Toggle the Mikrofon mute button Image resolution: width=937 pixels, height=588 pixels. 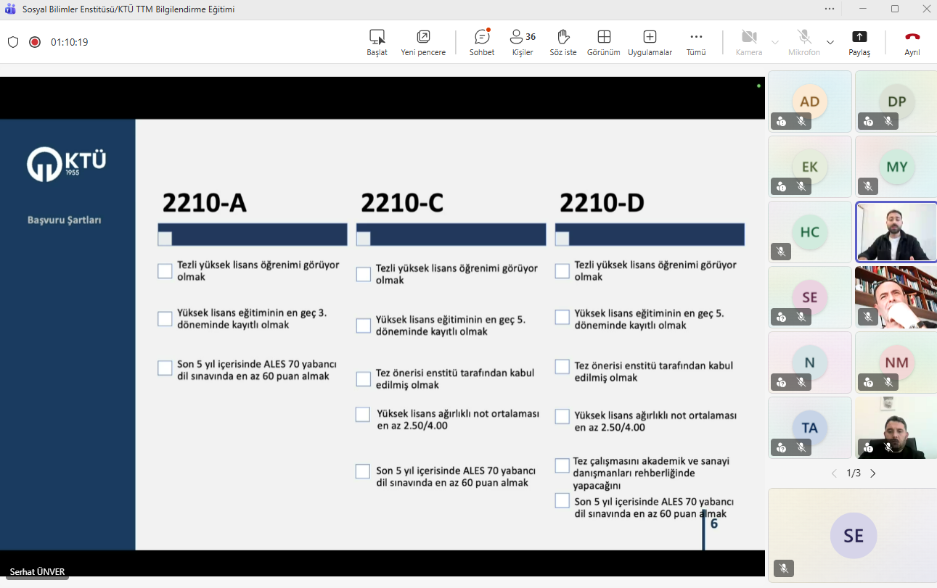point(803,42)
